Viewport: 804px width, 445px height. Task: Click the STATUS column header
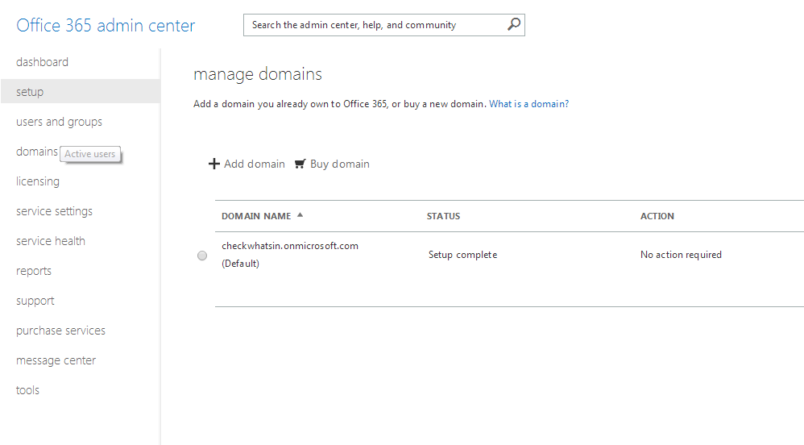point(444,216)
